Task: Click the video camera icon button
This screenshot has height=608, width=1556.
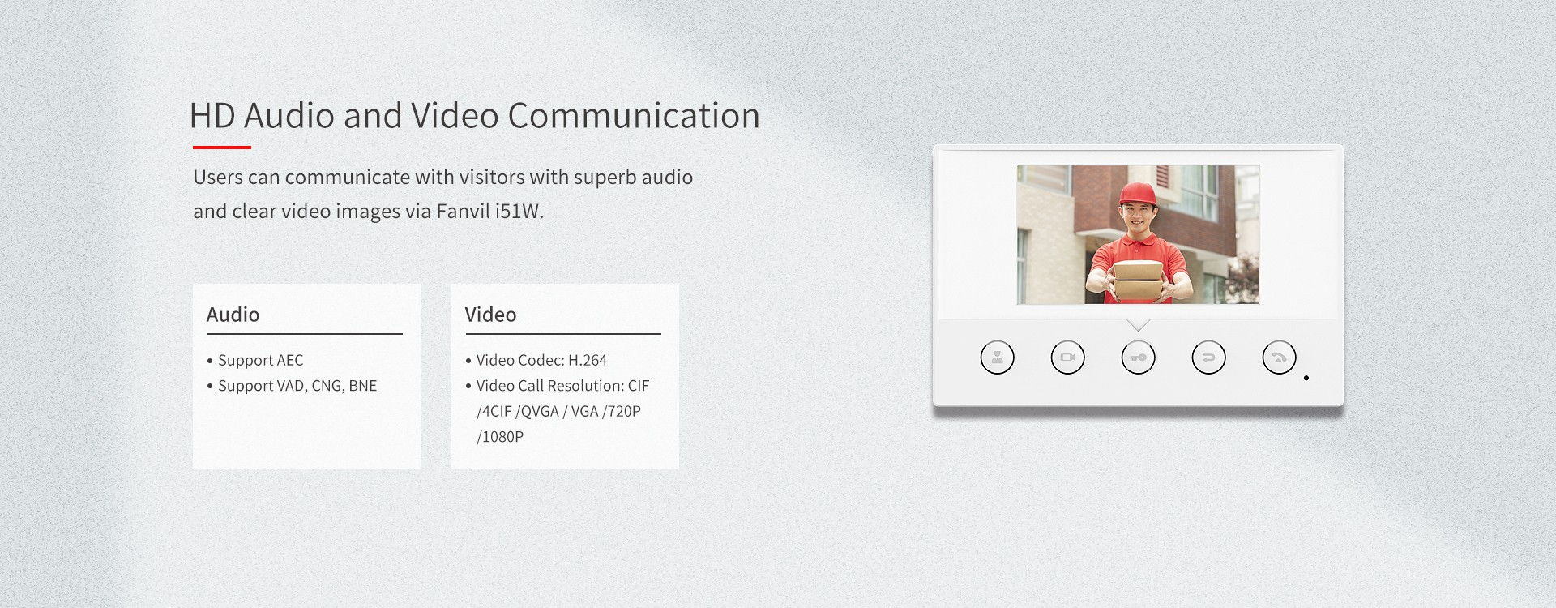Action: [1067, 358]
